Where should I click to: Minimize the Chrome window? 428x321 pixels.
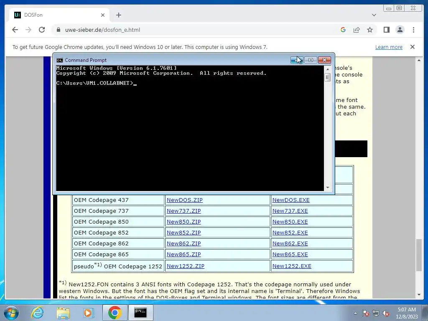389,8
